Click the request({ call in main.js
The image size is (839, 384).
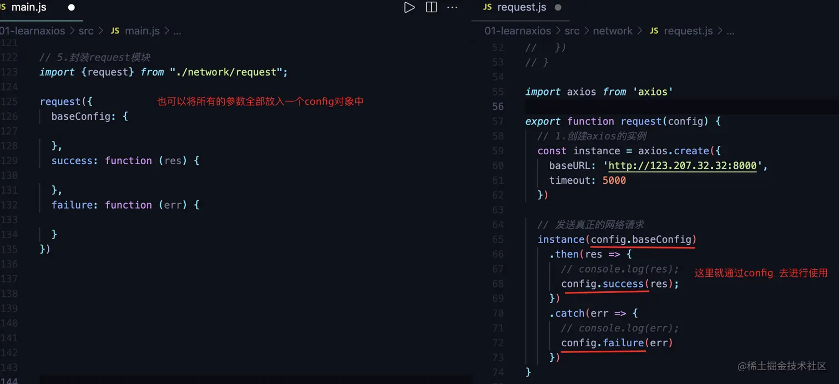click(x=66, y=102)
